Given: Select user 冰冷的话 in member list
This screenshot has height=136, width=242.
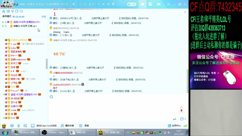Looking at the screenshot, I should [x=15, y=98].
